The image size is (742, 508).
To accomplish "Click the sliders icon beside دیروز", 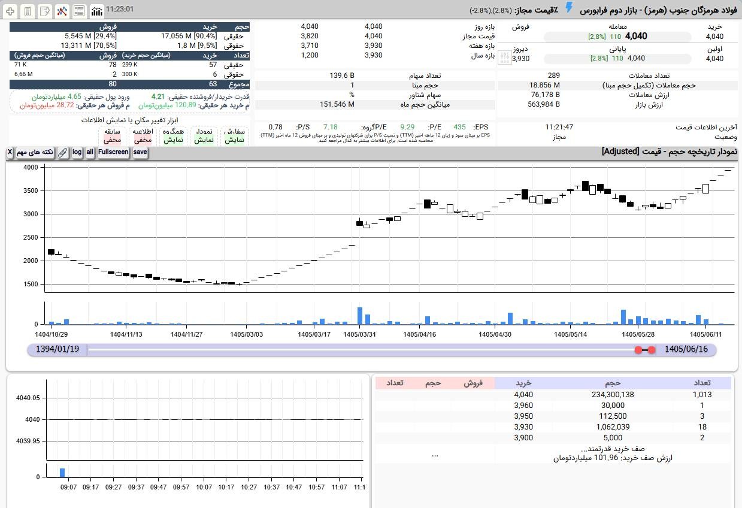I will tap(504, 58).
